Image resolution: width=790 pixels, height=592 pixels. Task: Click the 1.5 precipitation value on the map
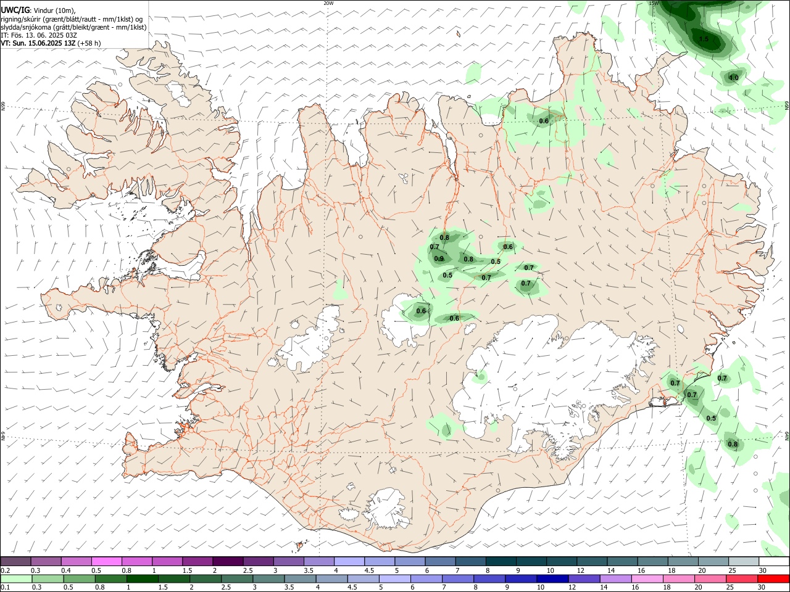pos(704,39)
